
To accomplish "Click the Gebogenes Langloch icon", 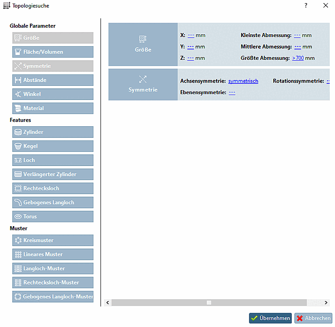I will click(x=18, y=203).
